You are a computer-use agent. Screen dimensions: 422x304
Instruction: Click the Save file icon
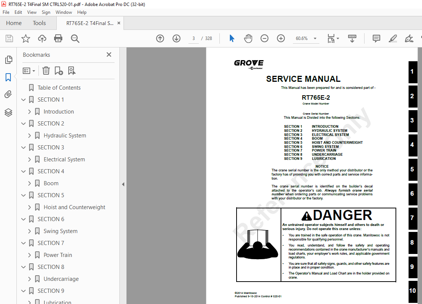pyautogui.click(x=9, y=38)
